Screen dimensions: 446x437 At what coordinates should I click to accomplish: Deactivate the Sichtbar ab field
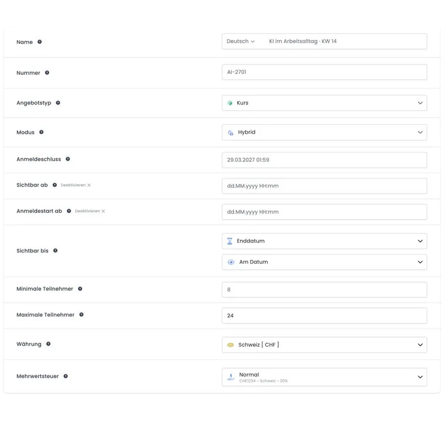76,185
